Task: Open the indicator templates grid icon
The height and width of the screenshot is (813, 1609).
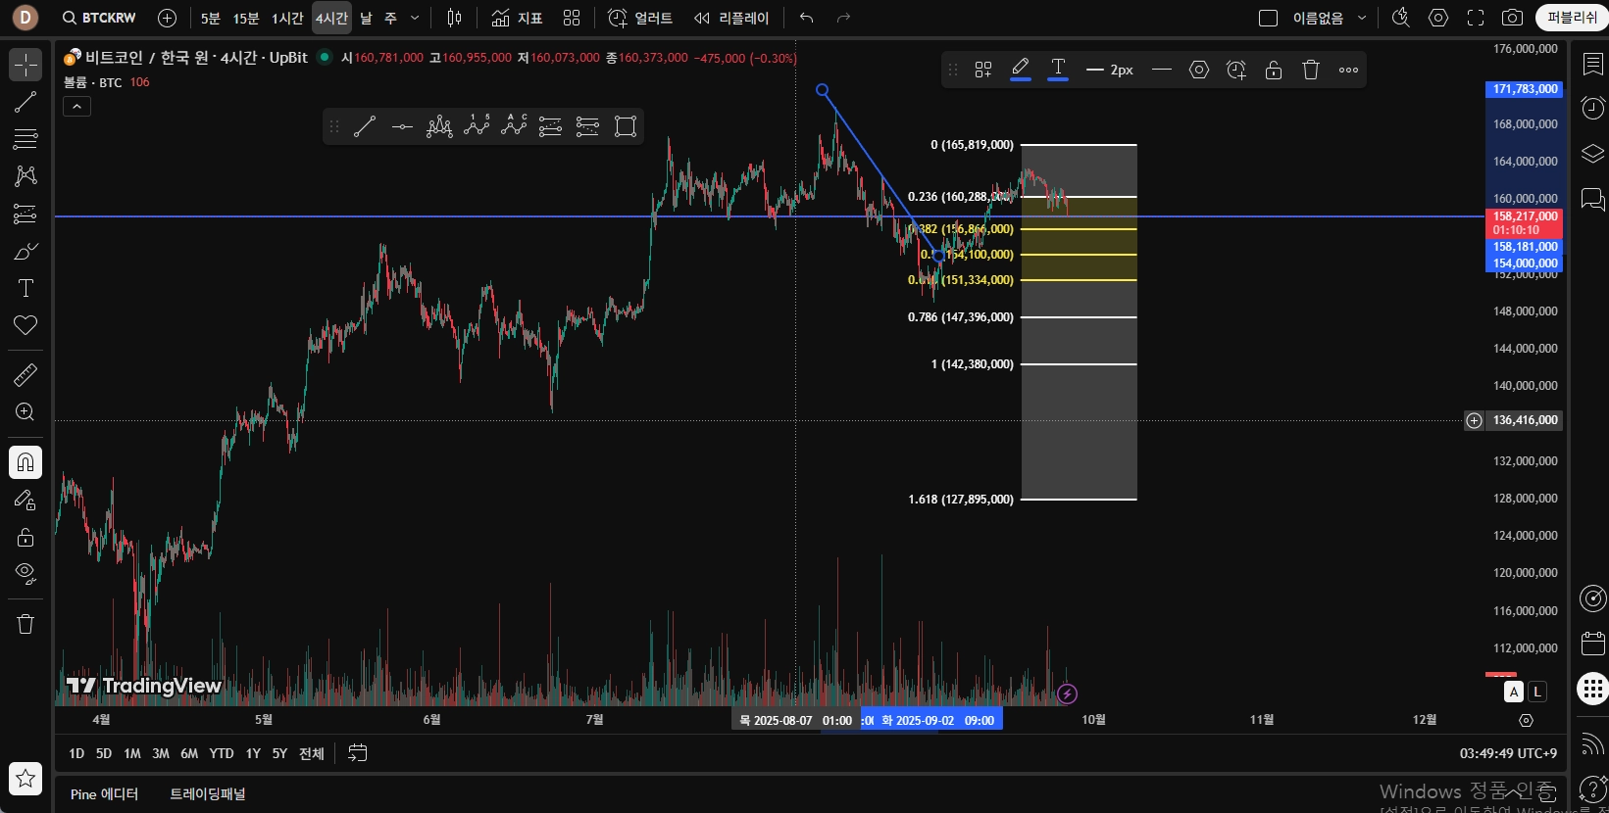Action: click(x=572, y=18)
